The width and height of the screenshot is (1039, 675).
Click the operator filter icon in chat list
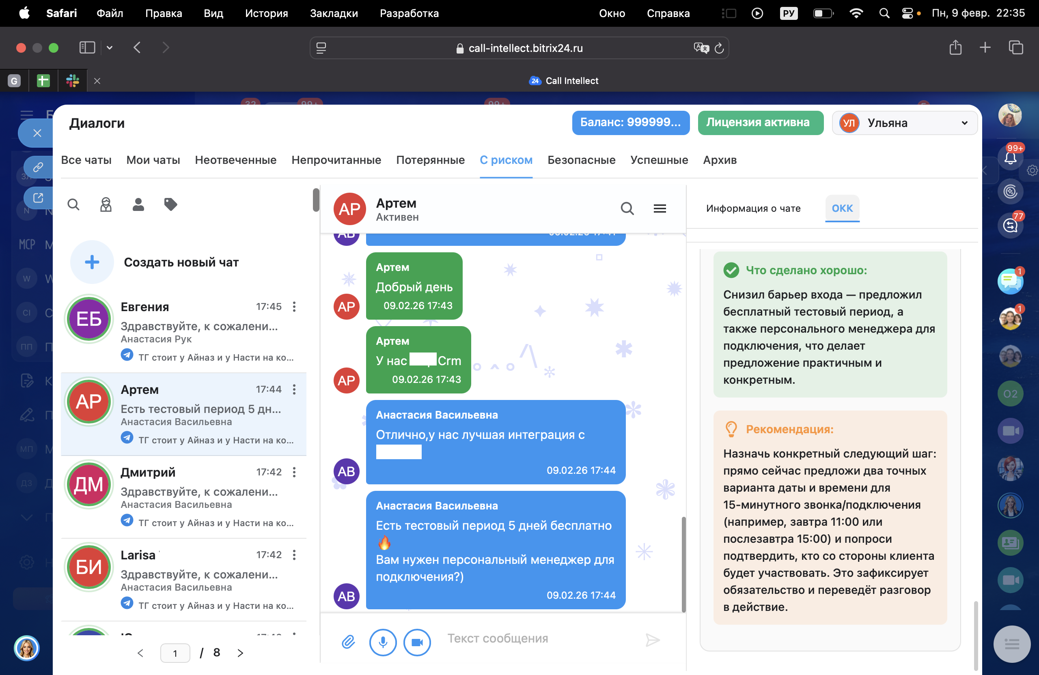(x=106, y=204)
